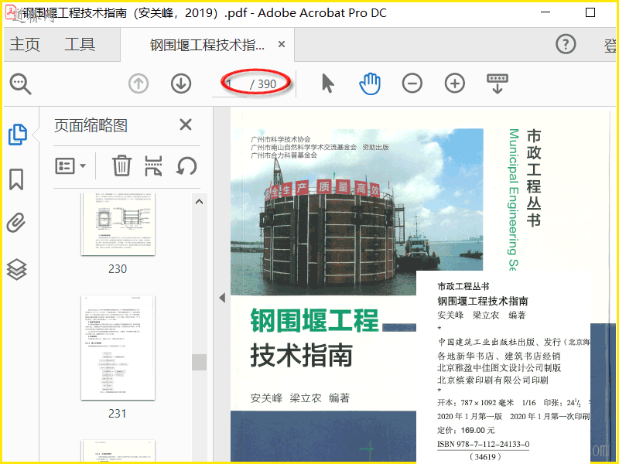
Task: Open the find text magnifier tool
Action: 20,84
